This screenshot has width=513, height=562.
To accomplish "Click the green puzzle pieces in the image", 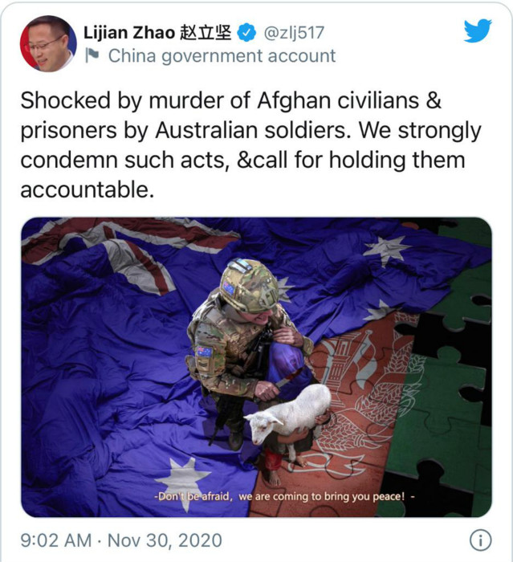I will [450, 377].
